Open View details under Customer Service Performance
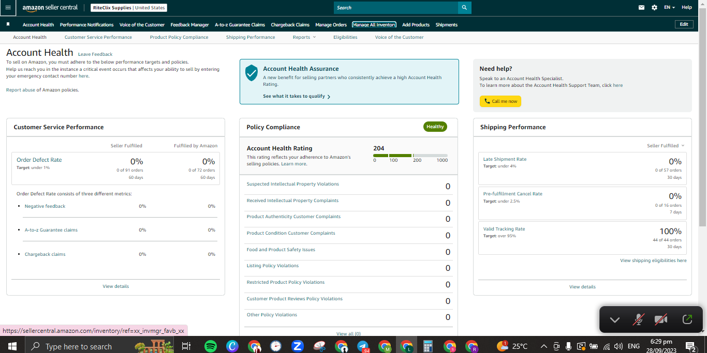This screenshot has width=707, height=353. pos(116,286)
